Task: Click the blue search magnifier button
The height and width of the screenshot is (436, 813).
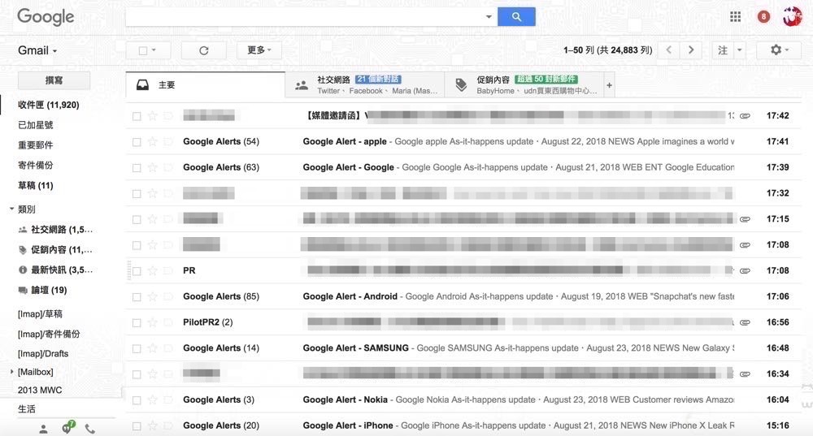Action: click(515, 16)
